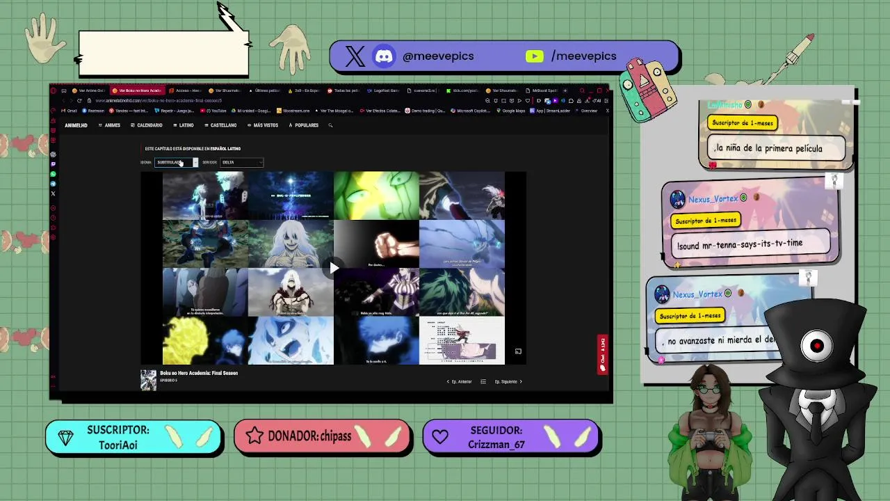Open the YouTube bookmark

point(213,111)
